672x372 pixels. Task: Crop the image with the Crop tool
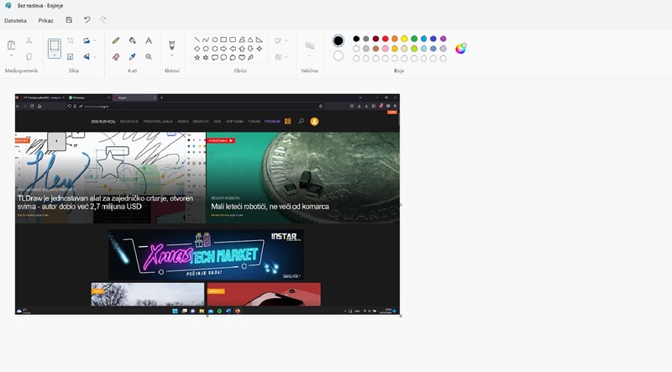pyautogui.click(x=71, y=40)
